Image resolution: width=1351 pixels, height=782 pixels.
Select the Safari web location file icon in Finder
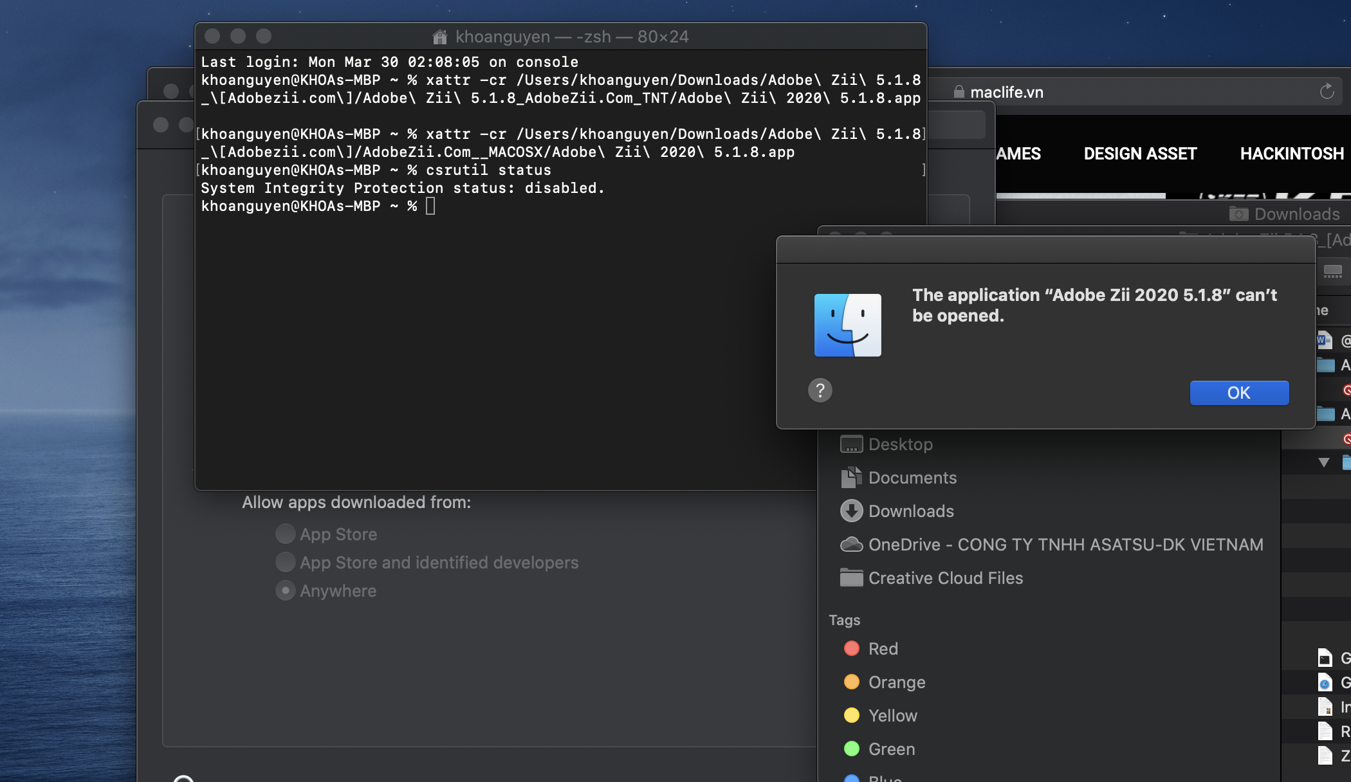[1325, 682]
